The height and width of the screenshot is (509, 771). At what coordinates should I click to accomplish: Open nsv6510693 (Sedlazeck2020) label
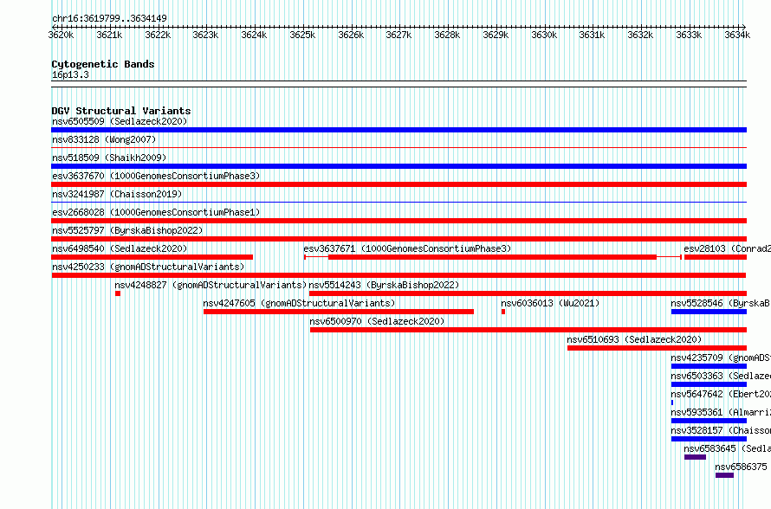634,339
